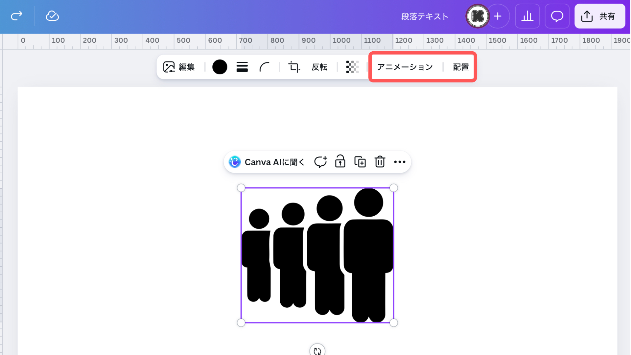The image size is (631, 355).
Task: Click 反転 to flip the image
Action: click(319, 67)
